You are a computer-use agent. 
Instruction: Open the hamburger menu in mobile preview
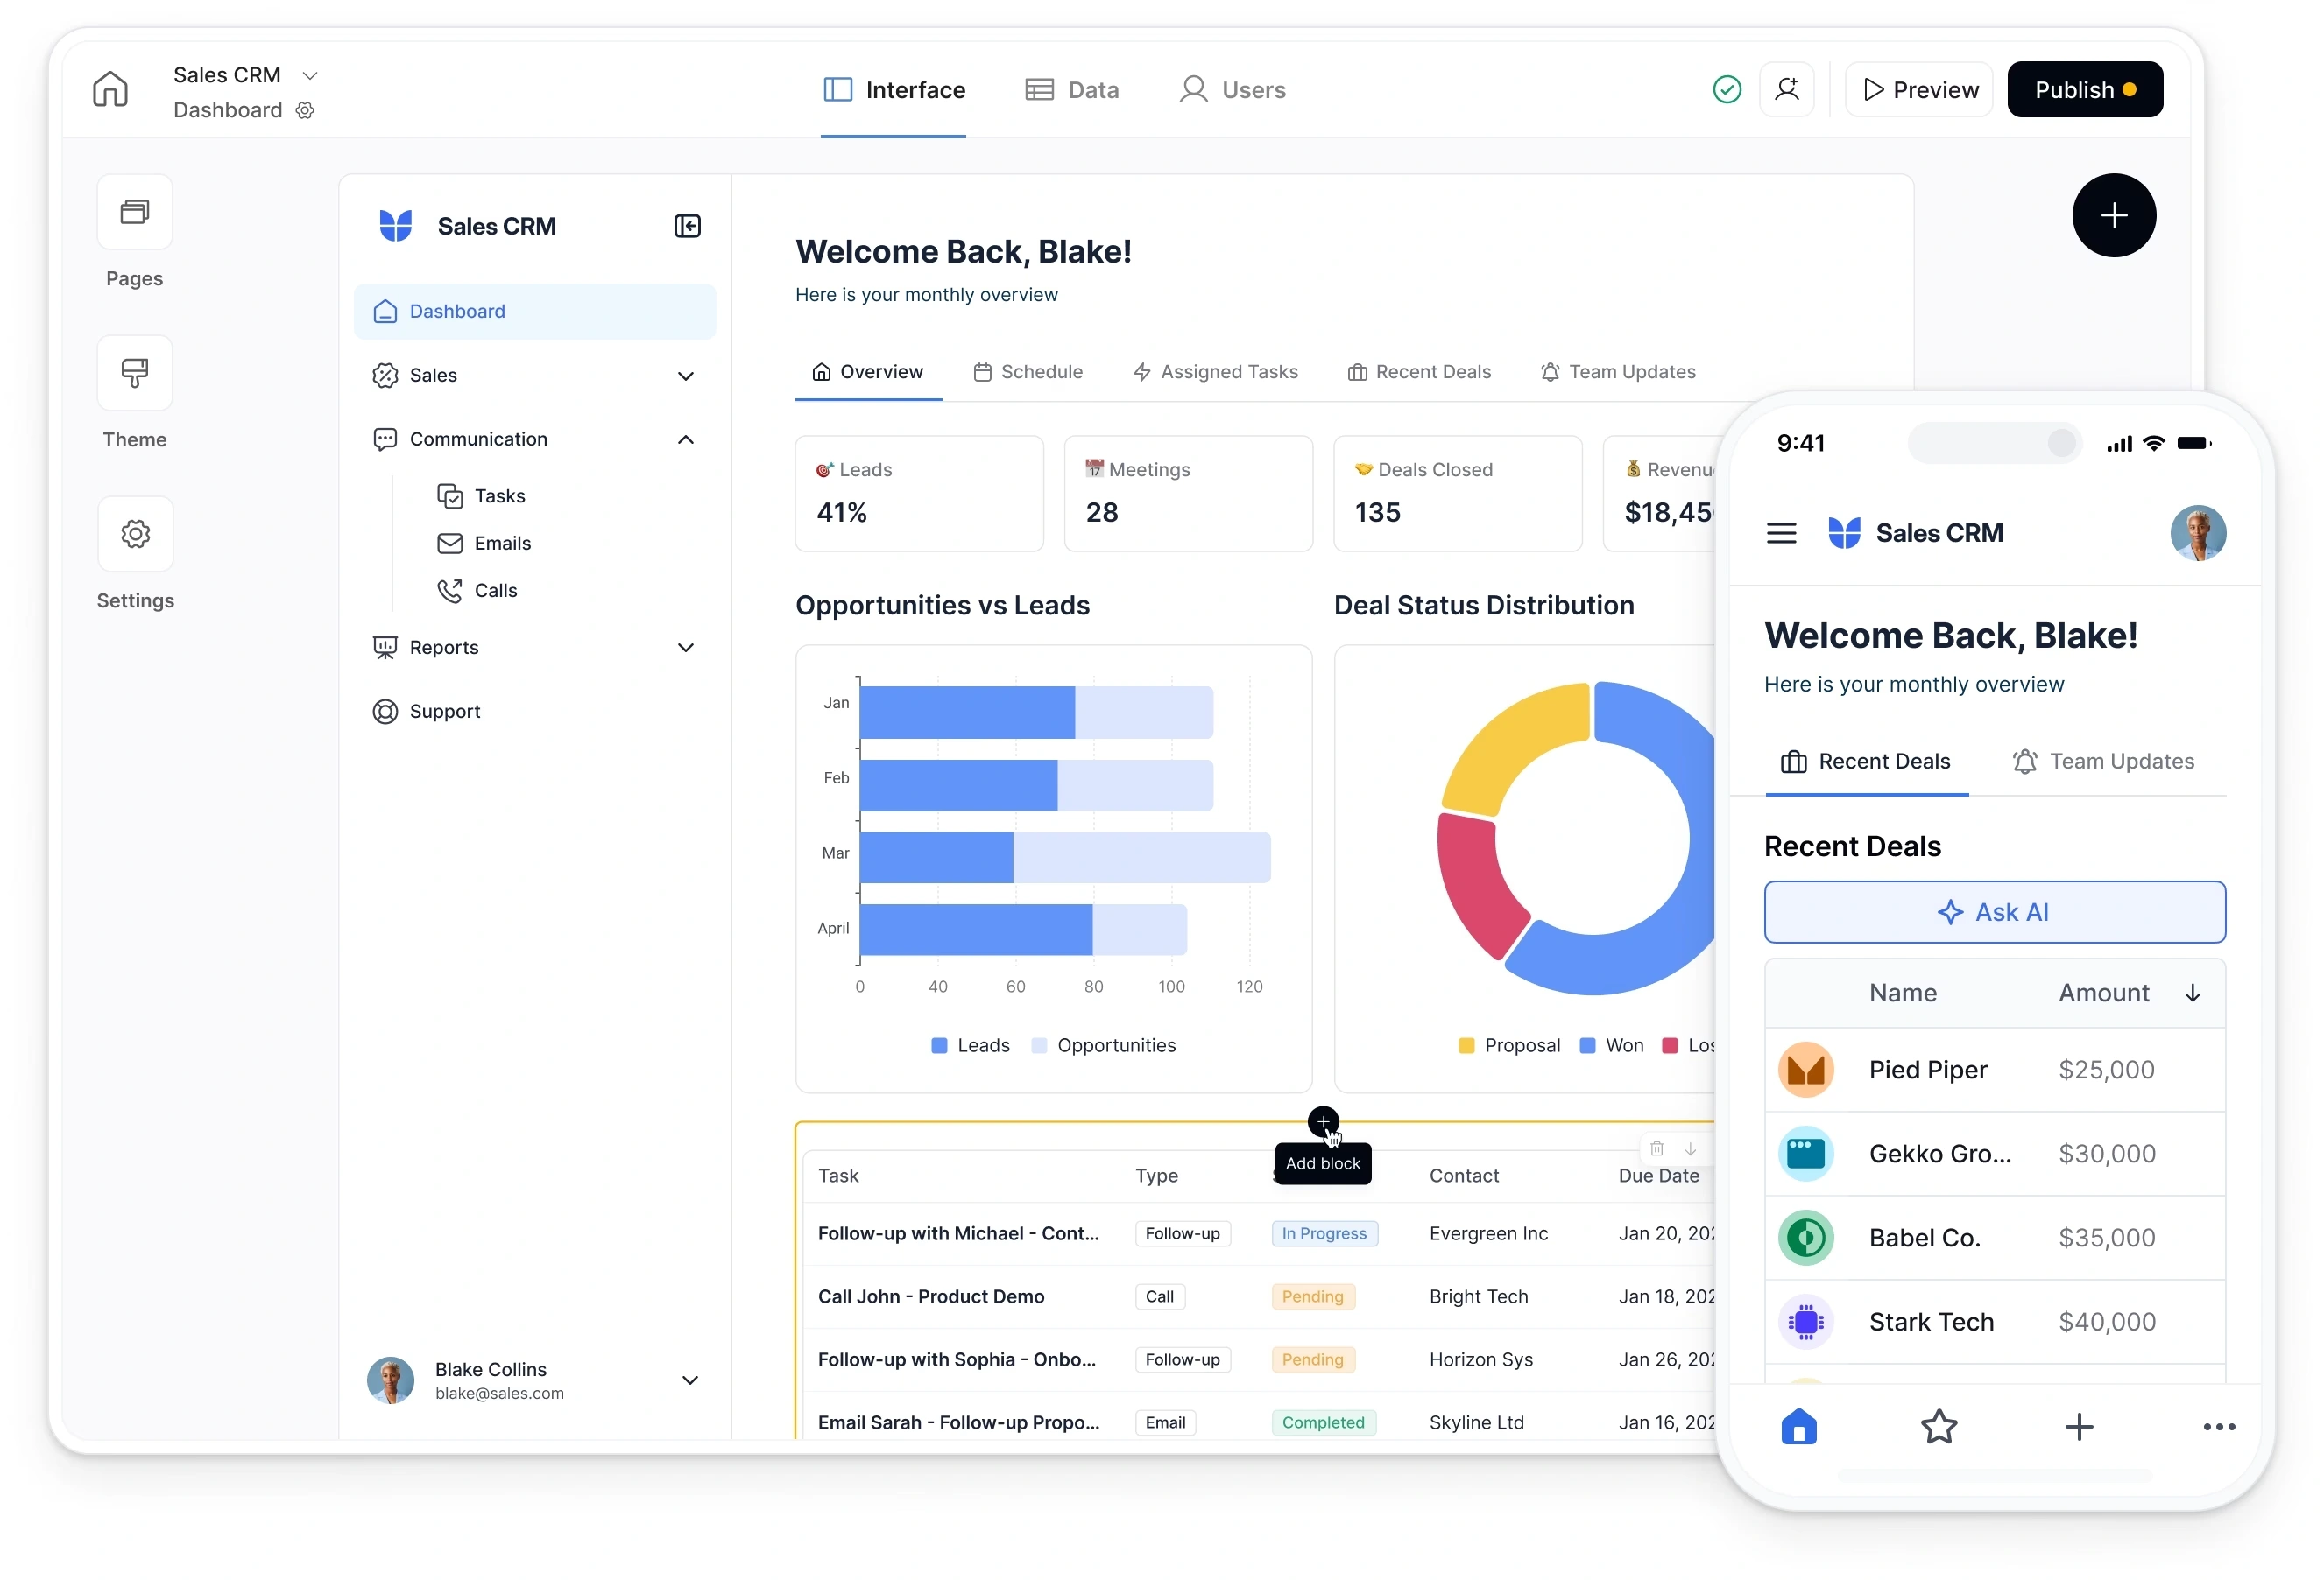1781,534
